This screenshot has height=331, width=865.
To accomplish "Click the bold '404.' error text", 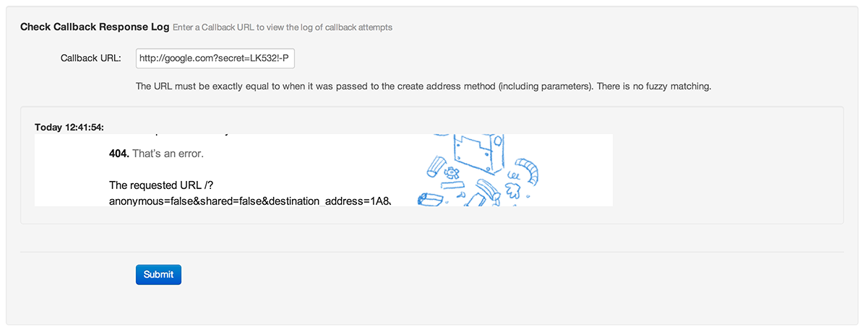I will 119,154.
